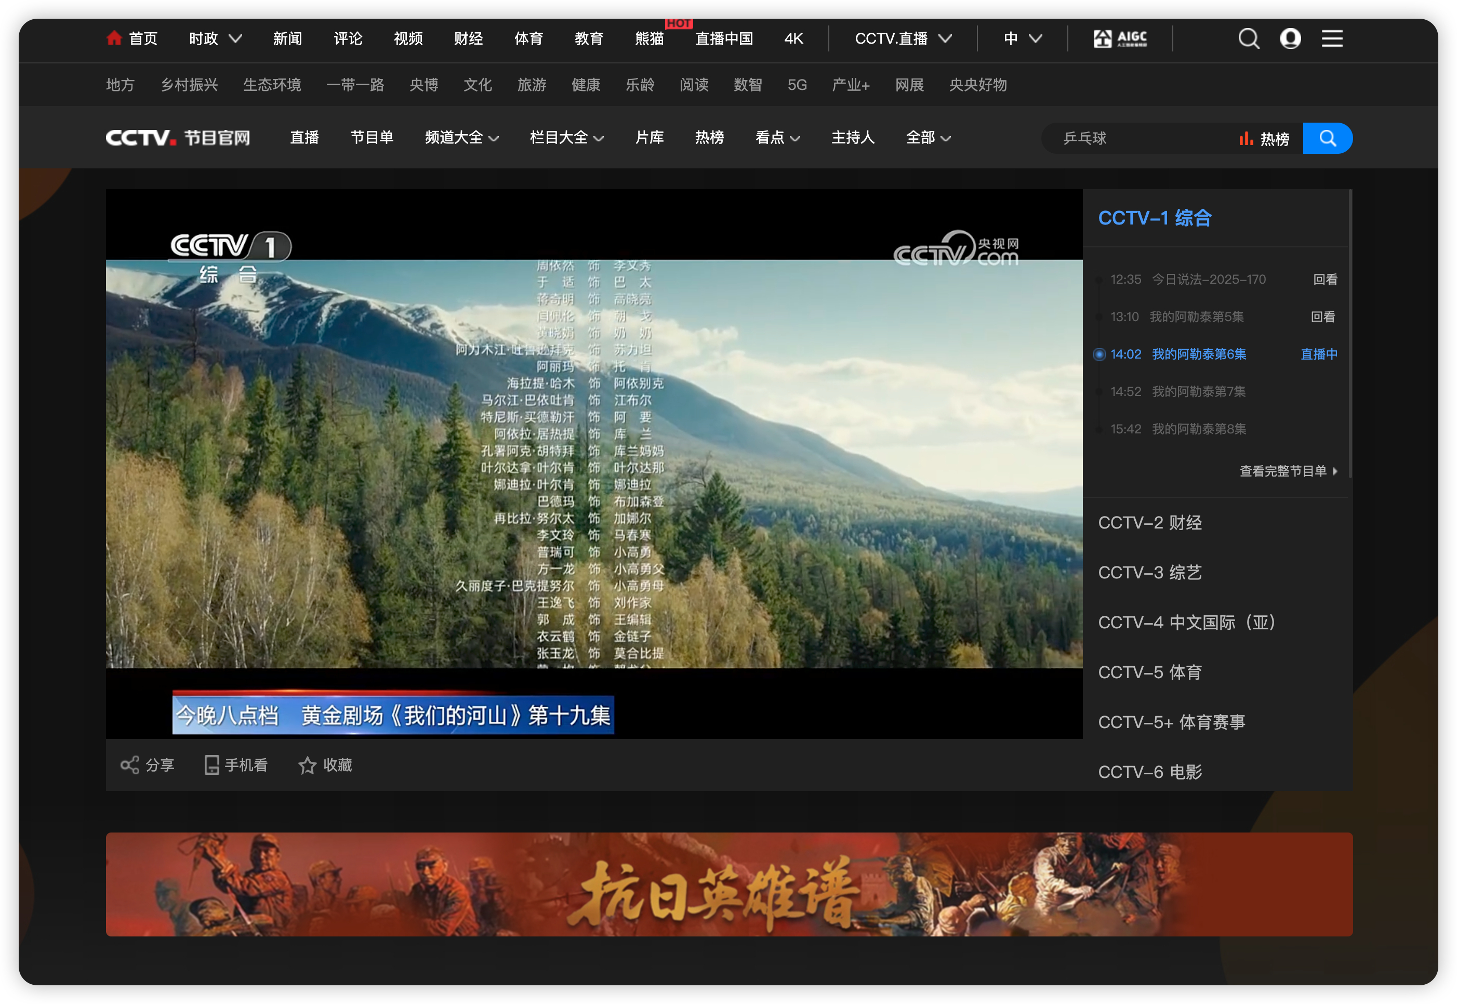Click 直播 in the program nav bar

tap(304, 138)
